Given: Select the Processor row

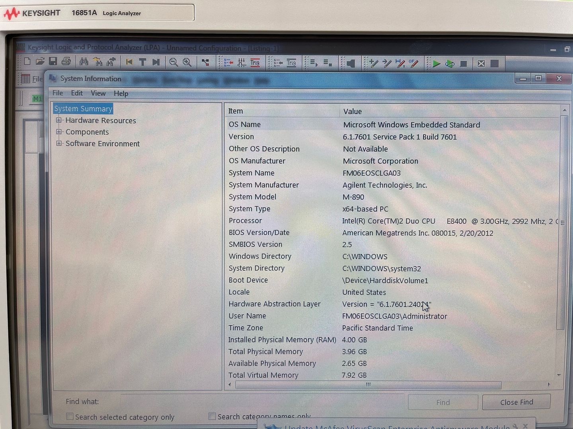Looking at the screenshot, I should coord(392,221).
